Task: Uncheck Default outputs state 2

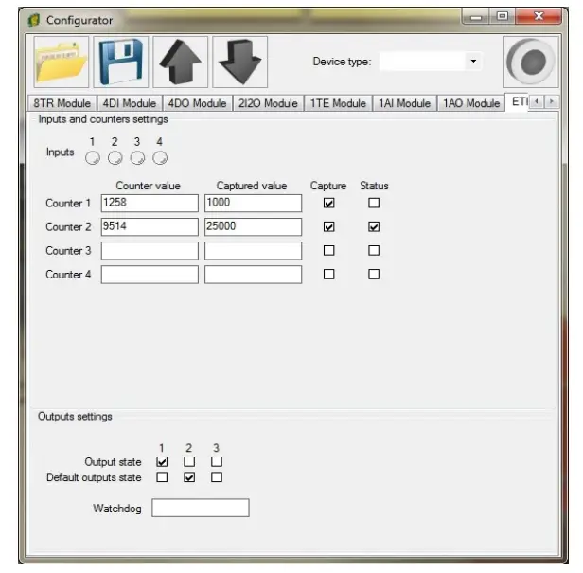Action: (189, 477)
